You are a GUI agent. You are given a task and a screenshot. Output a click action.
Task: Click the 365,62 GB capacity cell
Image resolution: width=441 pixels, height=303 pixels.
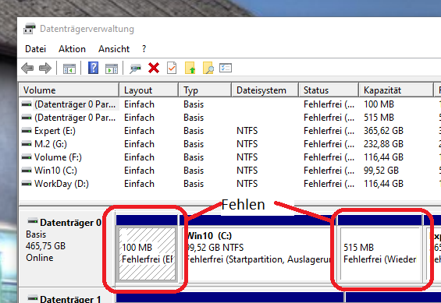(383, 131)
